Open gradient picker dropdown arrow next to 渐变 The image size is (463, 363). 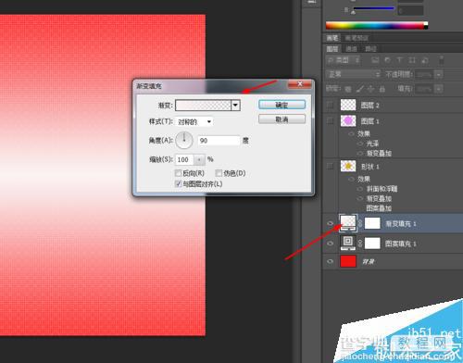point(235,106)
